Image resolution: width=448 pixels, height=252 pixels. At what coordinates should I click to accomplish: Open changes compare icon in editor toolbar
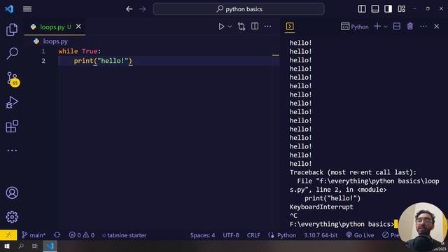point(241,27)
